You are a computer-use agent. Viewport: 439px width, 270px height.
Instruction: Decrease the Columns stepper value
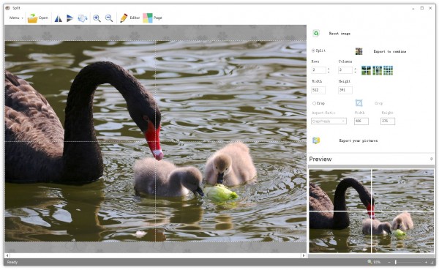(355, 72)
